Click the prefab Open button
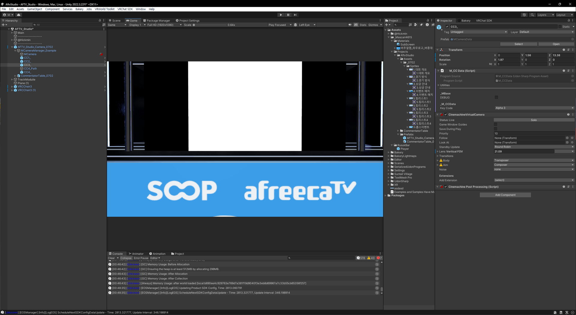 556,44
